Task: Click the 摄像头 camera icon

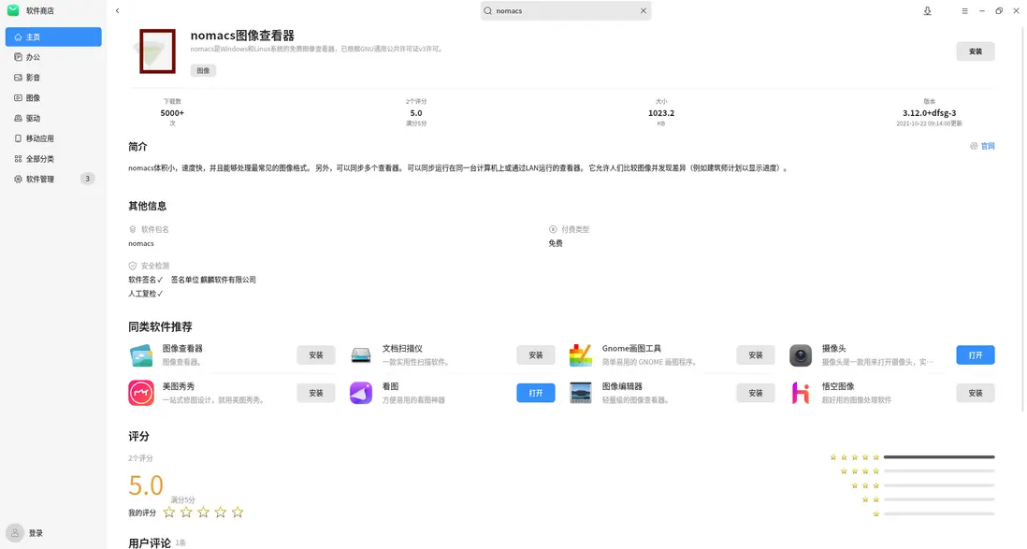Action: [x=801, y=355]
